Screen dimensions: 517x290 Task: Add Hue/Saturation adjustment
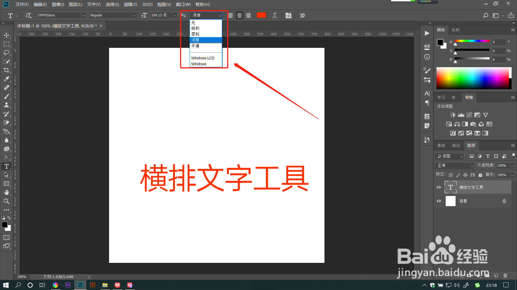click(449, 124)
